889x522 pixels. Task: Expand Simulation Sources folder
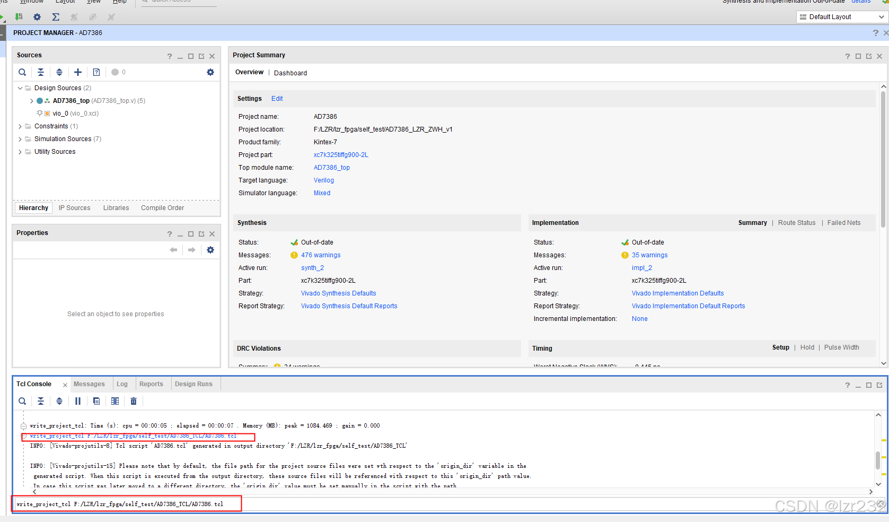[20, 139]
